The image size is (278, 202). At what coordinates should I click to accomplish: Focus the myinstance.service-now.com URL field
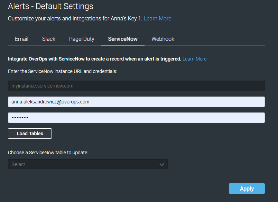[136, 86]
